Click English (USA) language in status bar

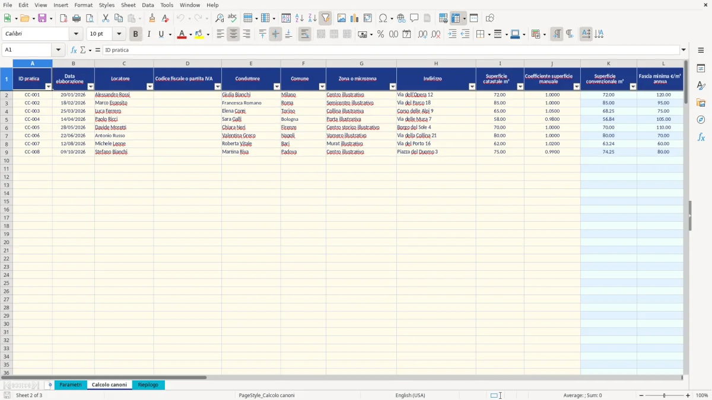coord(410,395)
